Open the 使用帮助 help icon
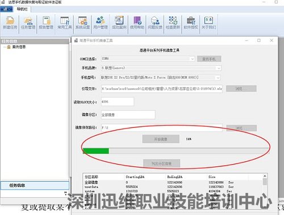The height and width of the screenshot is (215, 284). 137,23
